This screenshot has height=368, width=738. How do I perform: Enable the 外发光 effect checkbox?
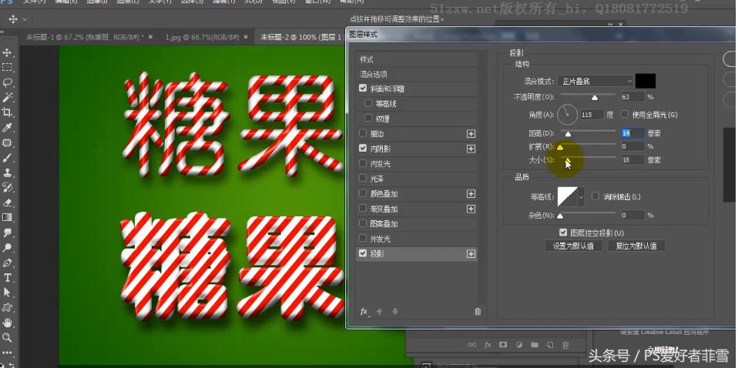coord(362,239)
